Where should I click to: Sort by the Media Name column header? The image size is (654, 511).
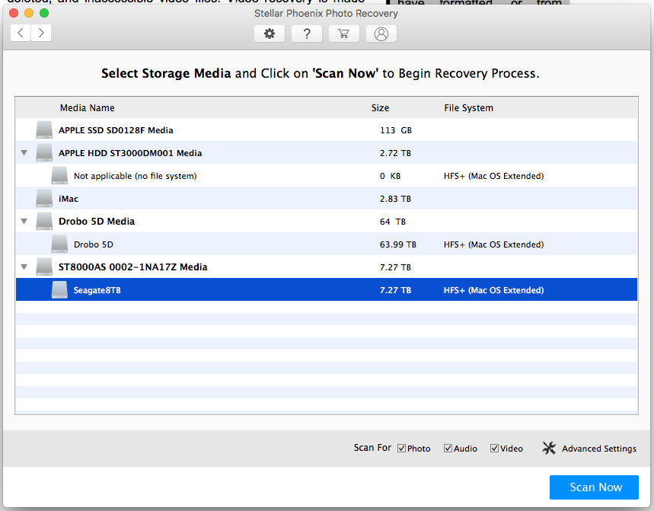click(87, 108)
